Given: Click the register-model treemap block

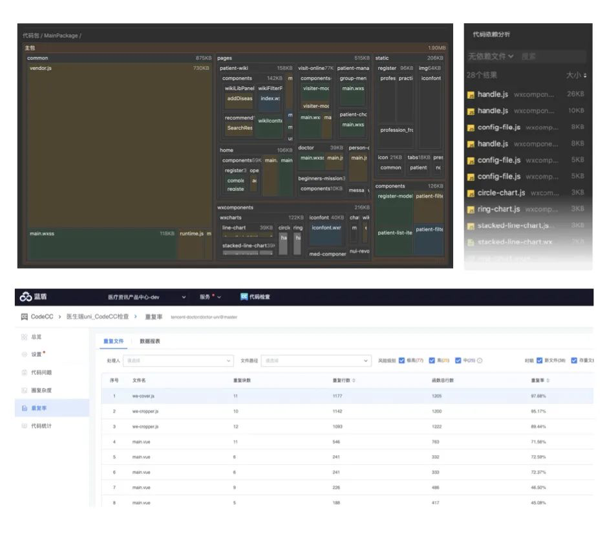Looking at the screenshot, I should (x=395, y=208).
